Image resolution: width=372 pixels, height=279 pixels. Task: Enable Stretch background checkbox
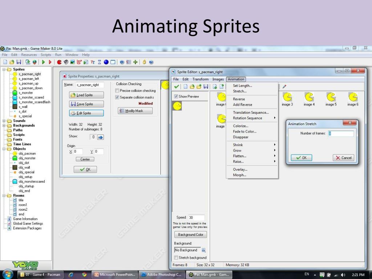tap(176, 258)
